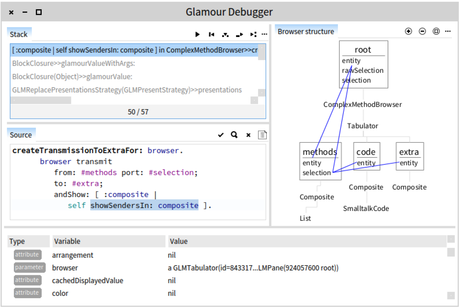Select BlockClosure>>glamourValueWithArgs: stack frame
Screen dimensions: 460x308
(x=74, y=63)
